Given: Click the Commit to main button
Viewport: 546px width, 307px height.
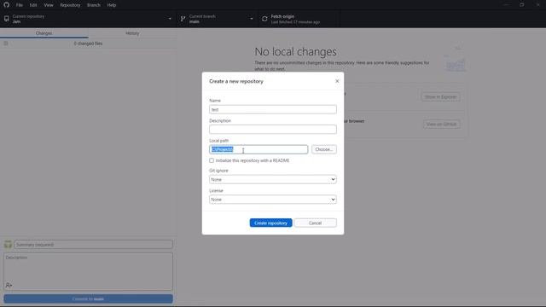Looking at the screenshot, I should click(x=88, y=299).
